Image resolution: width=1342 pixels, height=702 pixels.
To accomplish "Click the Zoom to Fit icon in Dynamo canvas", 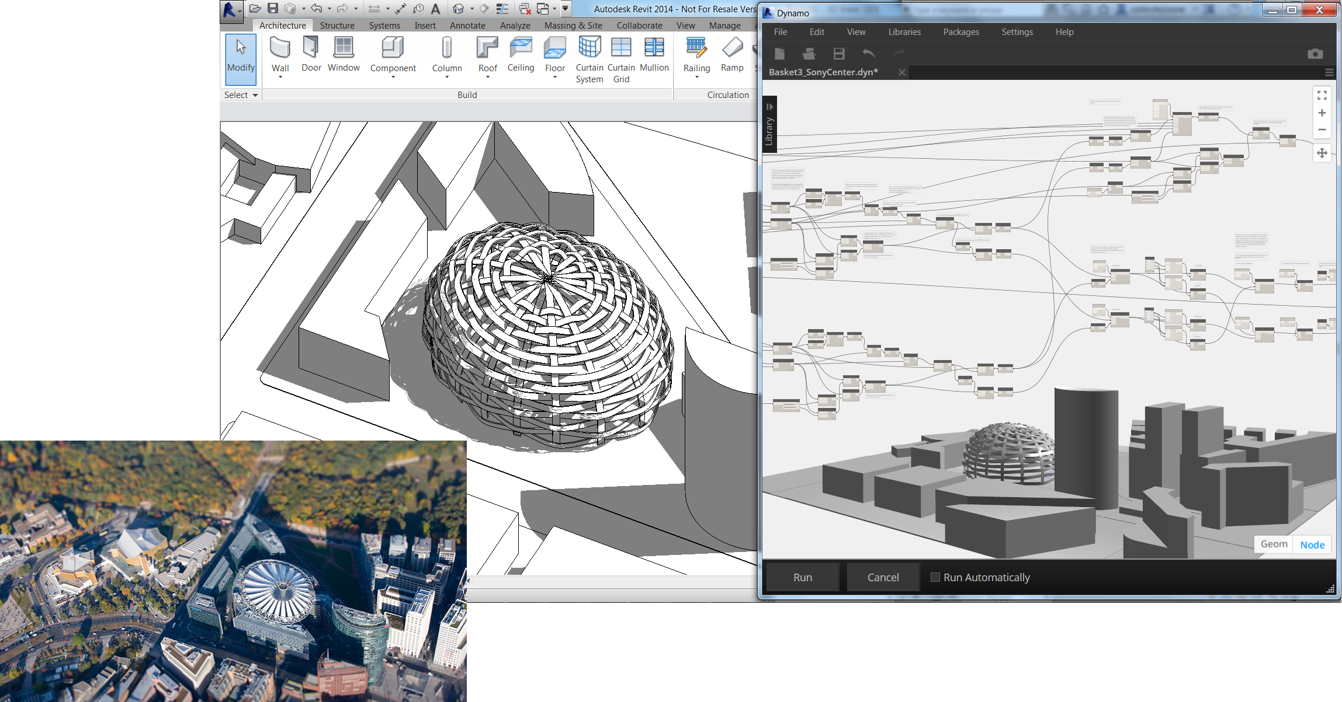I will pos(1322,95).
